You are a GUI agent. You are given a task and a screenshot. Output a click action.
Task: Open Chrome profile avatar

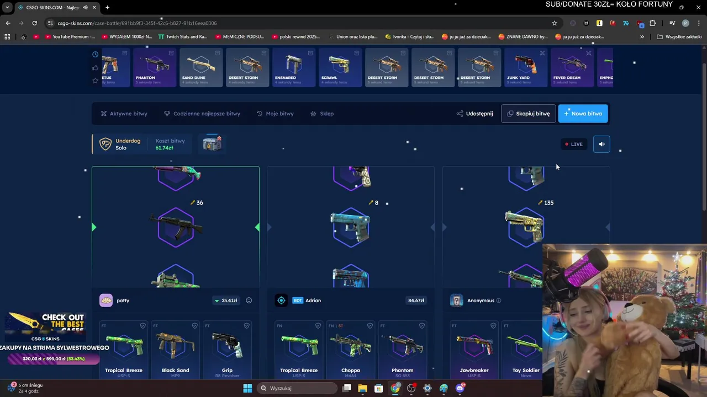pyautogui.click(x=685, y=23)
